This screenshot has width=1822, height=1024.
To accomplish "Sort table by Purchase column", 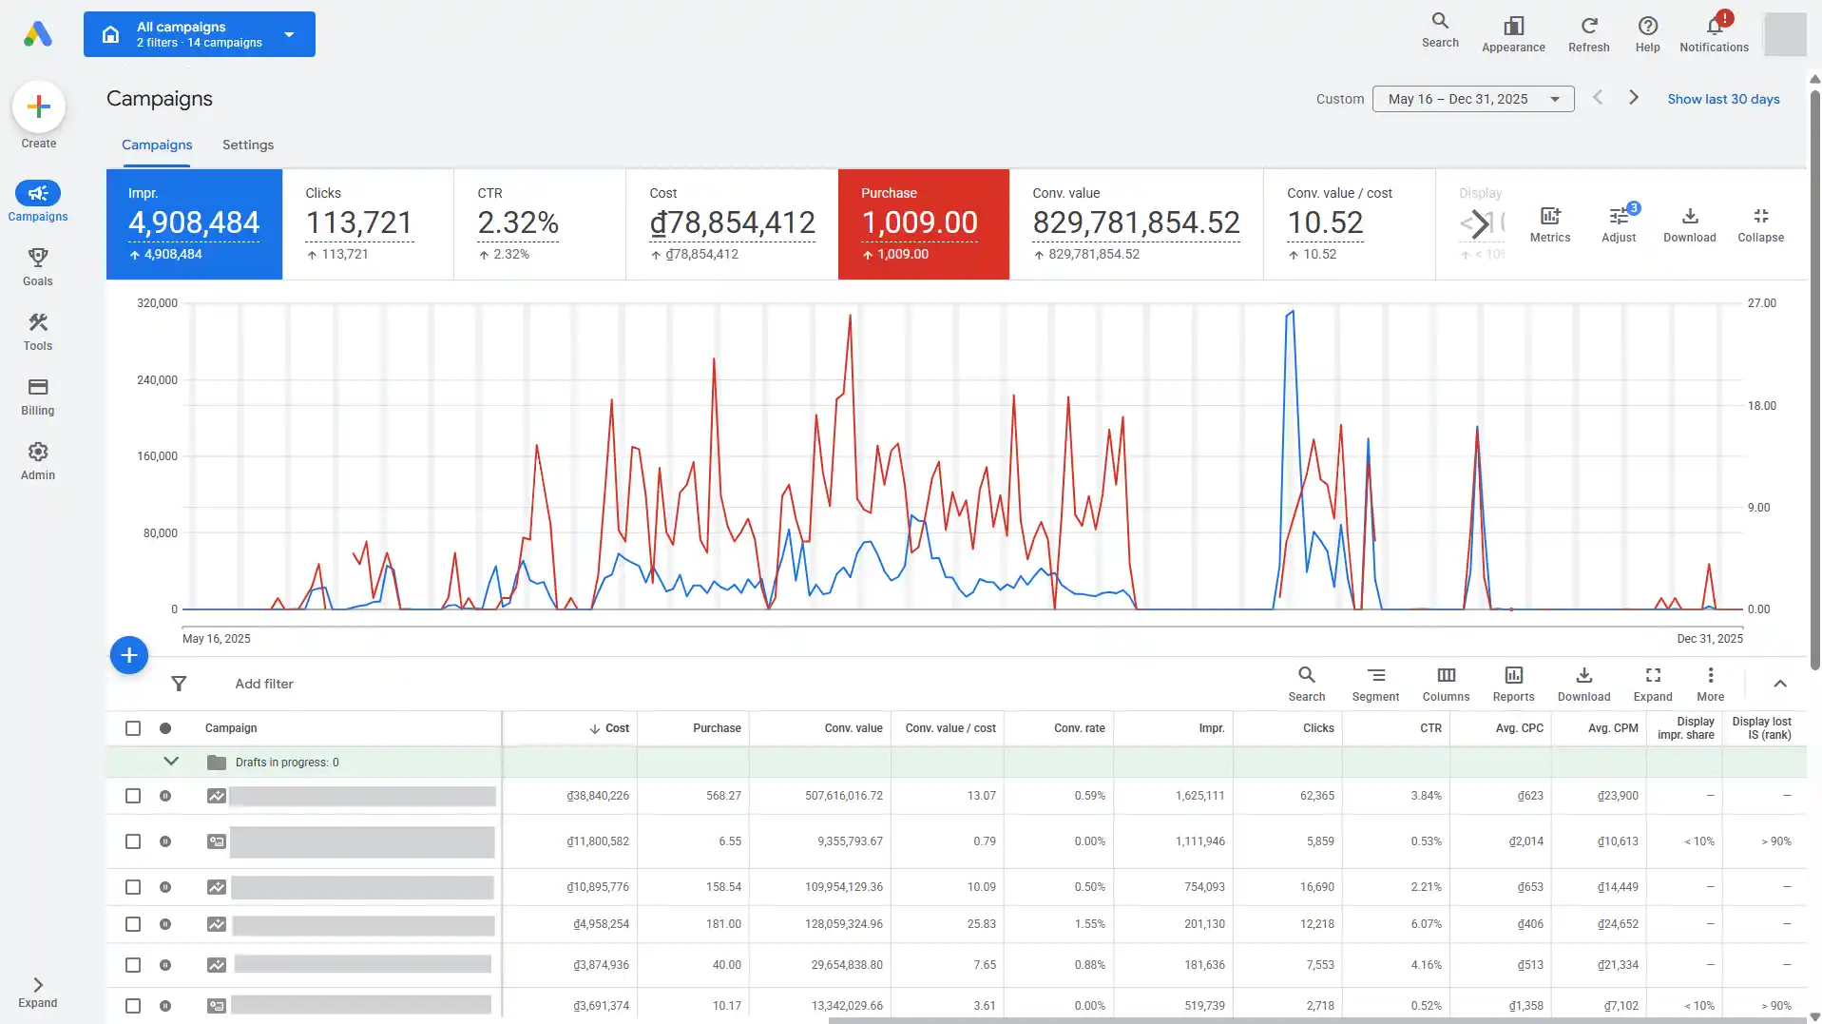I will point(717,728).
